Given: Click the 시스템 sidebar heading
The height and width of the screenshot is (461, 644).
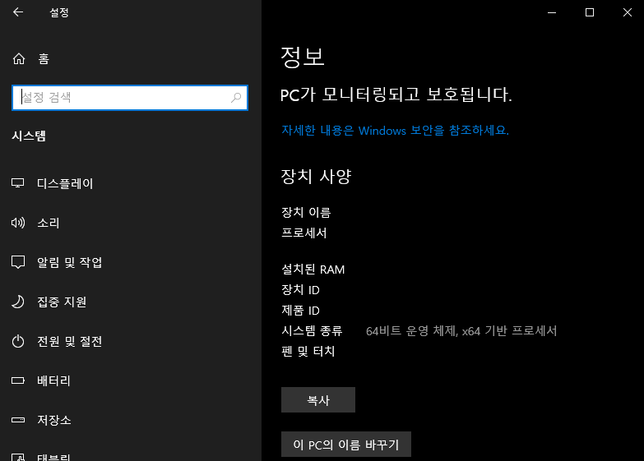Looking at the screenshot, I should (29, 136).
